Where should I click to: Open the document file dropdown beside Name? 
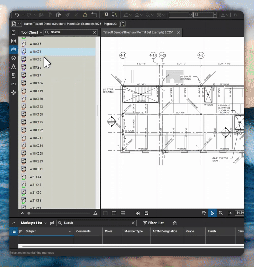click(x=19, y=24)
